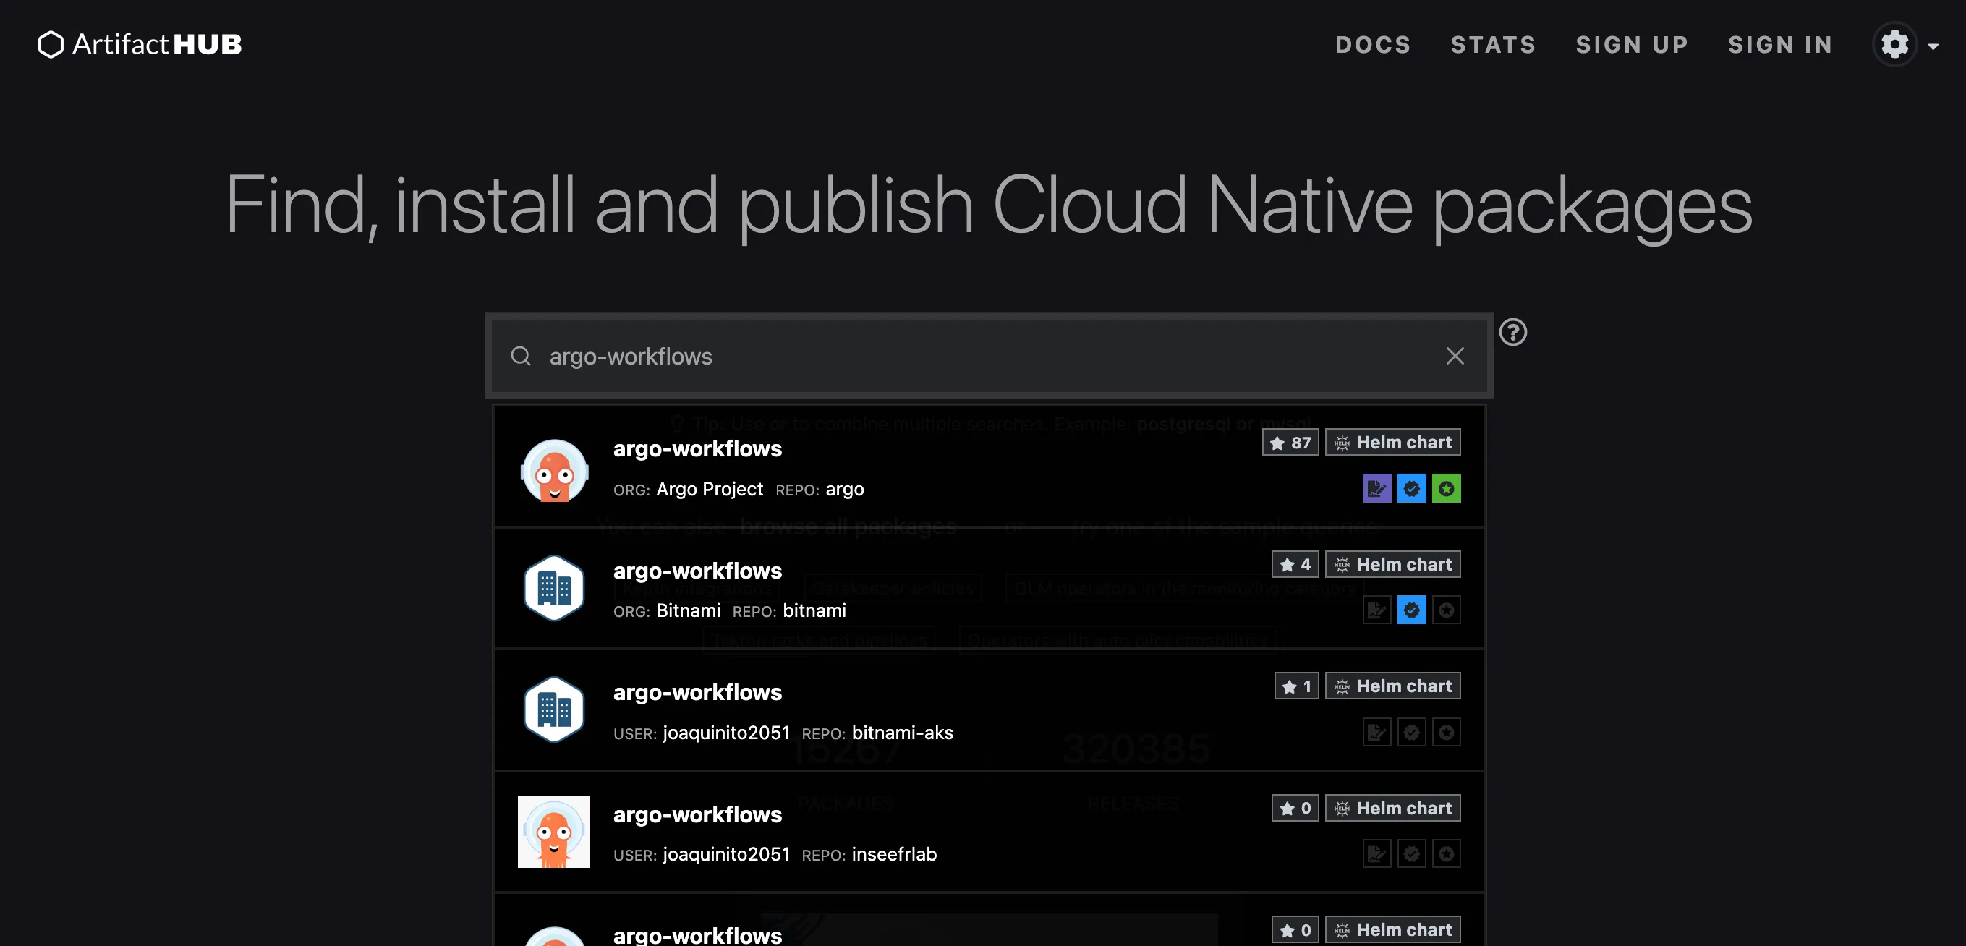
Task: Click verified publisher badge on bitnami-aks result
Action: click(x=1411, y=733)
